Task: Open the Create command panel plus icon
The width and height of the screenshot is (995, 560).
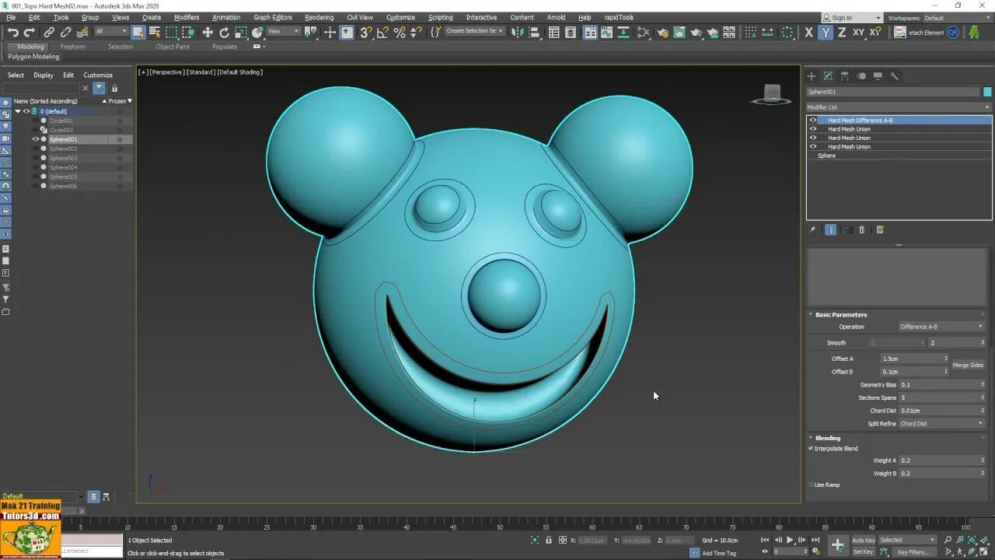Action: pos(812,76)
